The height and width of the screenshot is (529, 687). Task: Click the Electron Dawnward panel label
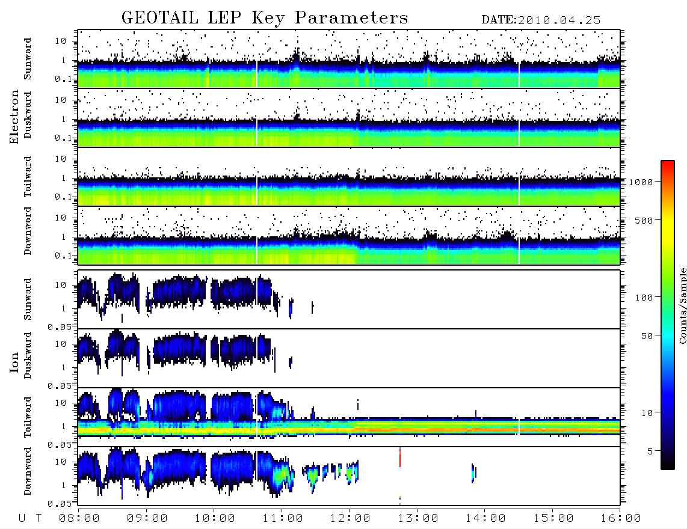tap(28, 231)
